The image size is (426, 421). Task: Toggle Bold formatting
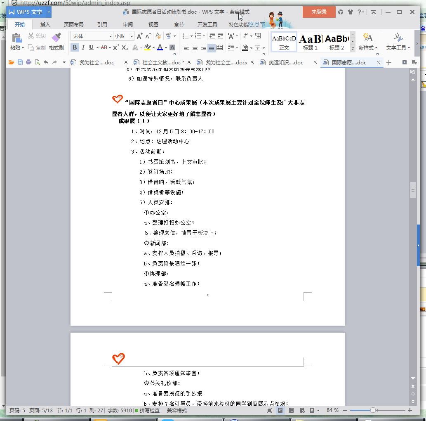pyautogui.click(x=75, y=47)
